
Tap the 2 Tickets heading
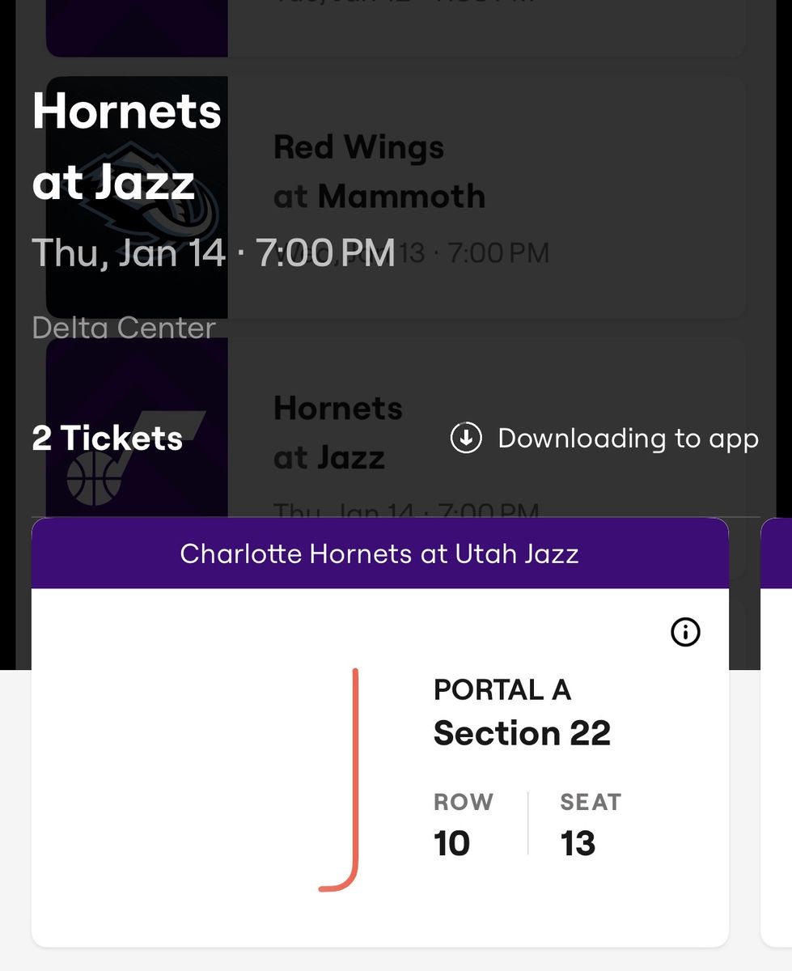pos(107,438)
